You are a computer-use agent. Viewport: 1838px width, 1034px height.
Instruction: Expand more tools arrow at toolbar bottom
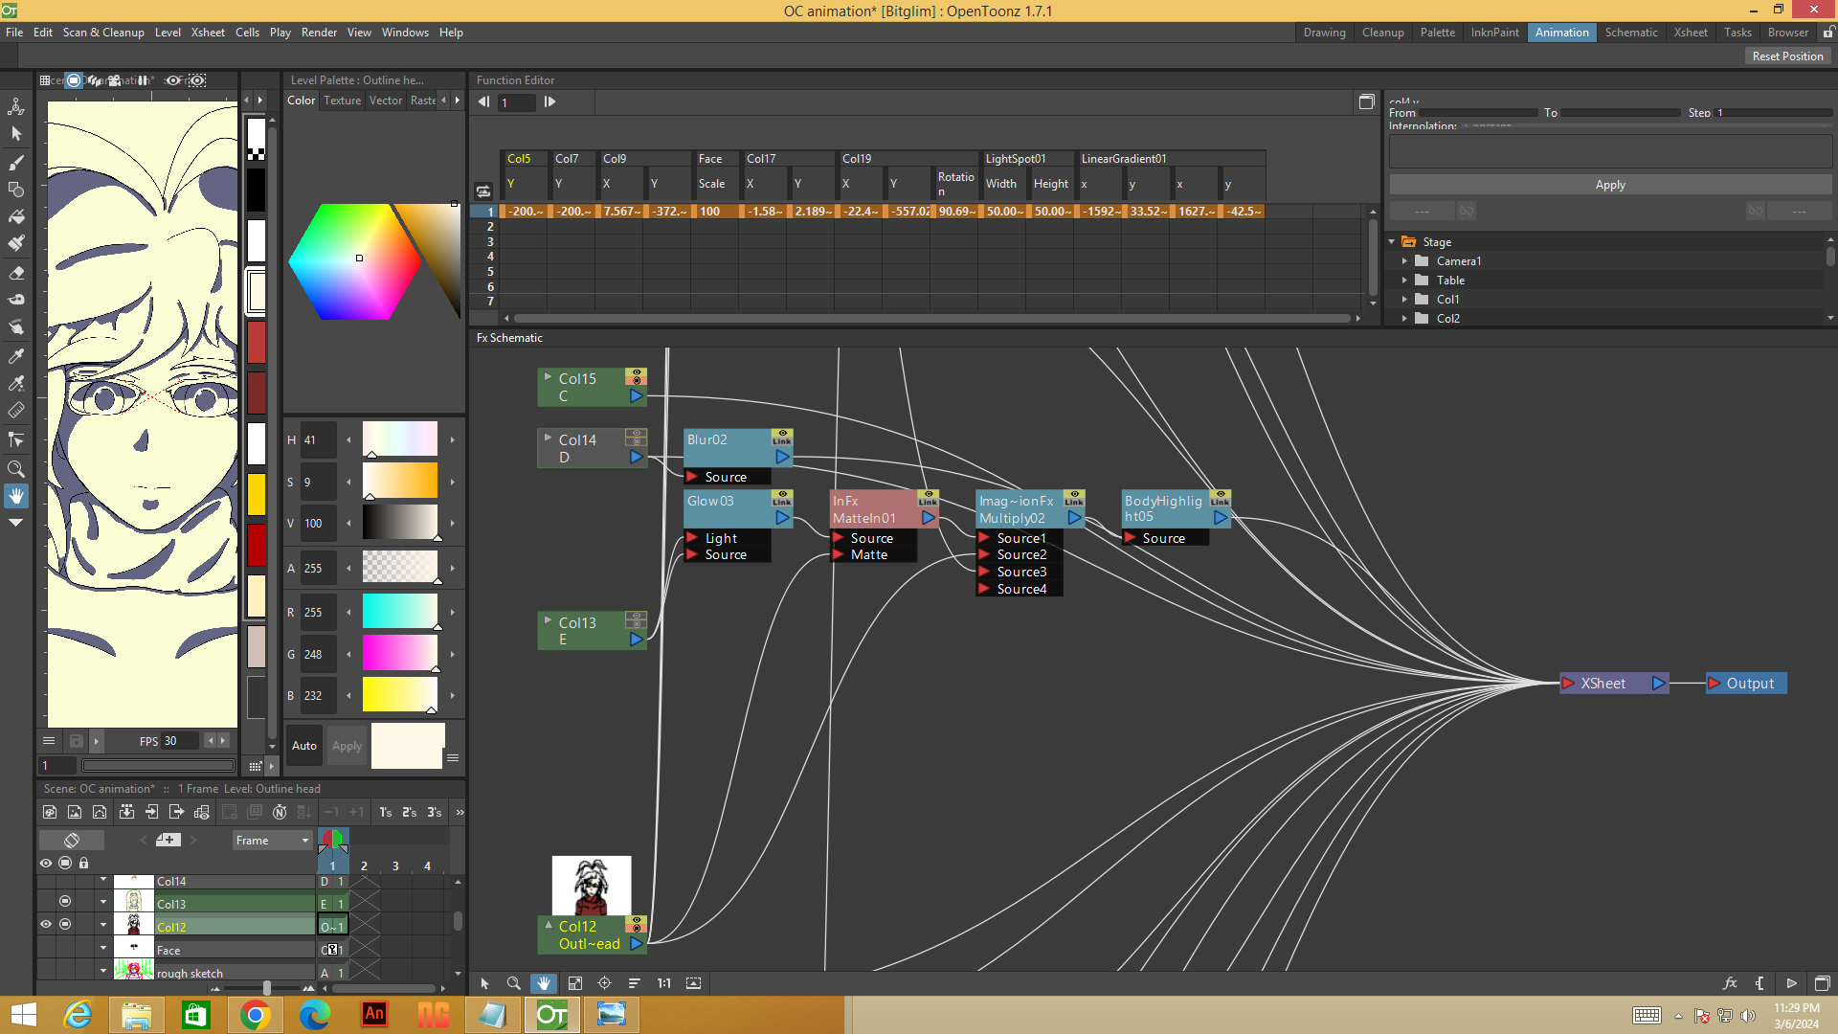tap(16, 523)
